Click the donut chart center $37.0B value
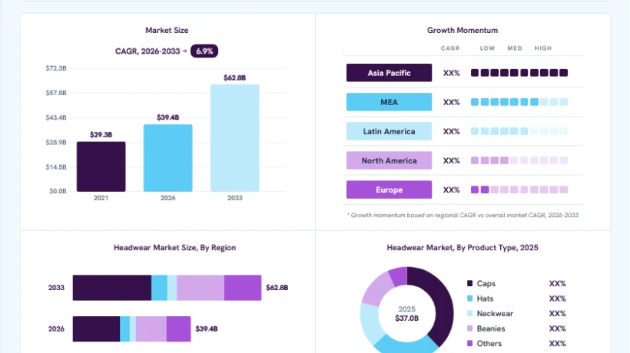 tap(406, 318)
